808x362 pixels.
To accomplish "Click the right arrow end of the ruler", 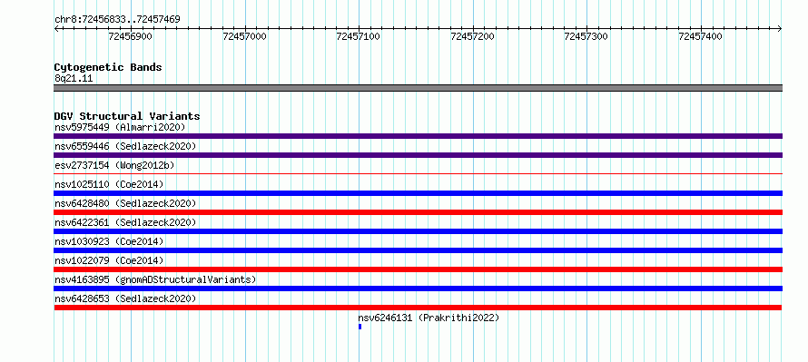I will (x=780, y=29).
